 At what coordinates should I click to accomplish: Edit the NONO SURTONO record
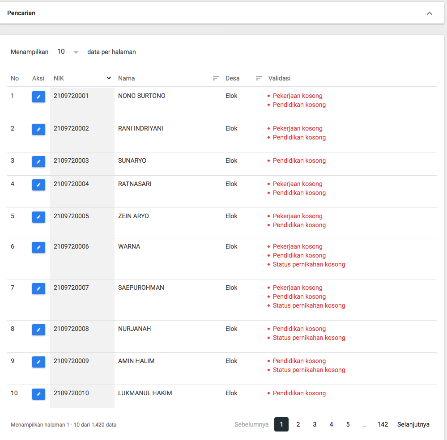[x=38, y=97]
